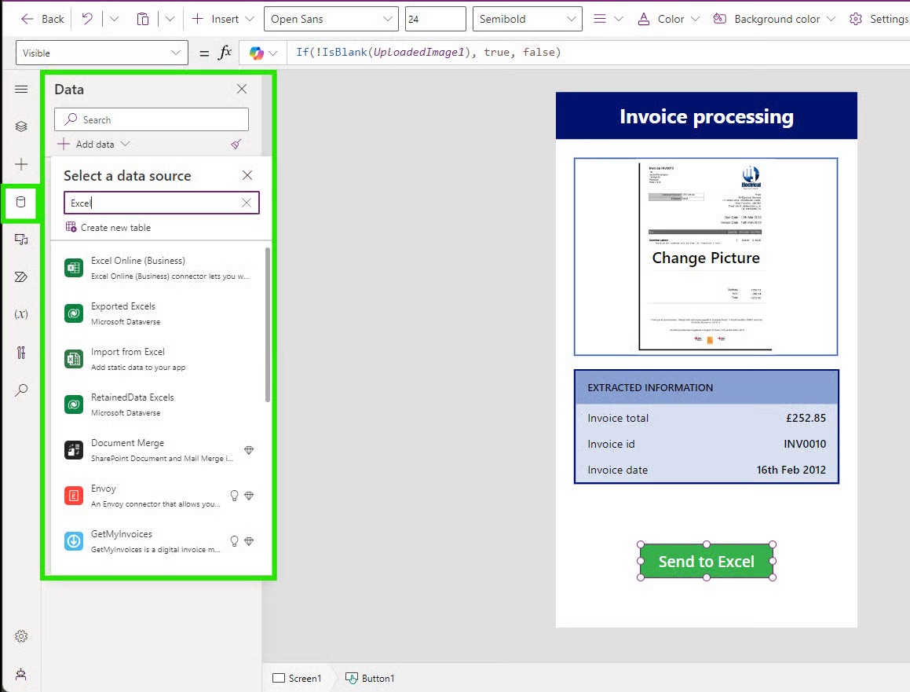Click the hamburger menu icon in sidebar
Image resolution: width=910 pixels, height=692 pixels.
coord(21,89)
